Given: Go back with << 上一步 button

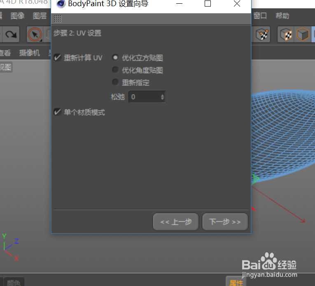Looking at the screenshot, I should pyautogui.click(x=176, y=222).
